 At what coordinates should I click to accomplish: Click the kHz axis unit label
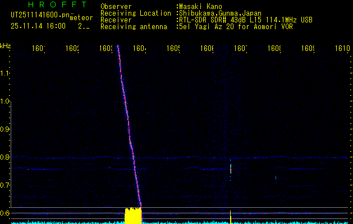[x=5, y=45]
